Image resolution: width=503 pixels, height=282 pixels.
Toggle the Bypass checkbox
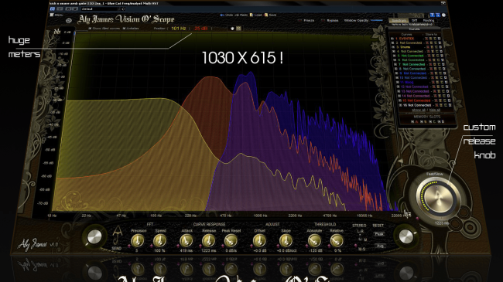pos(323,21)
